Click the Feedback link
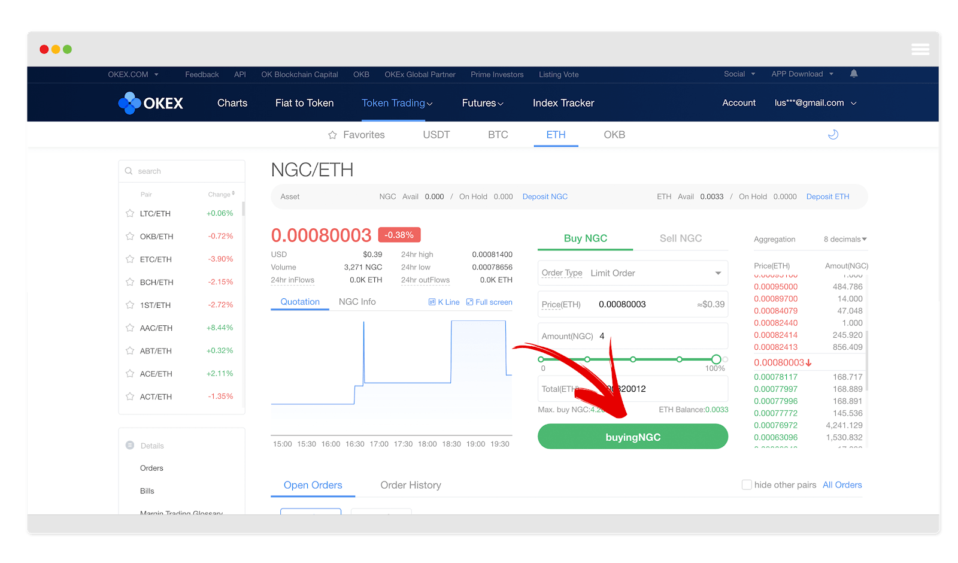This screenshot has height=563, width=958. click(202, 75)
